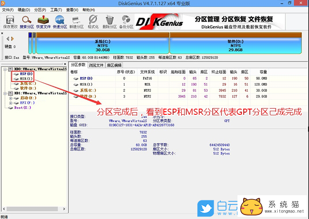Collapse the HD0 disk tree node
Viewport: 309px width, 219px height.
pyautogui.click(x=5, y=69)
